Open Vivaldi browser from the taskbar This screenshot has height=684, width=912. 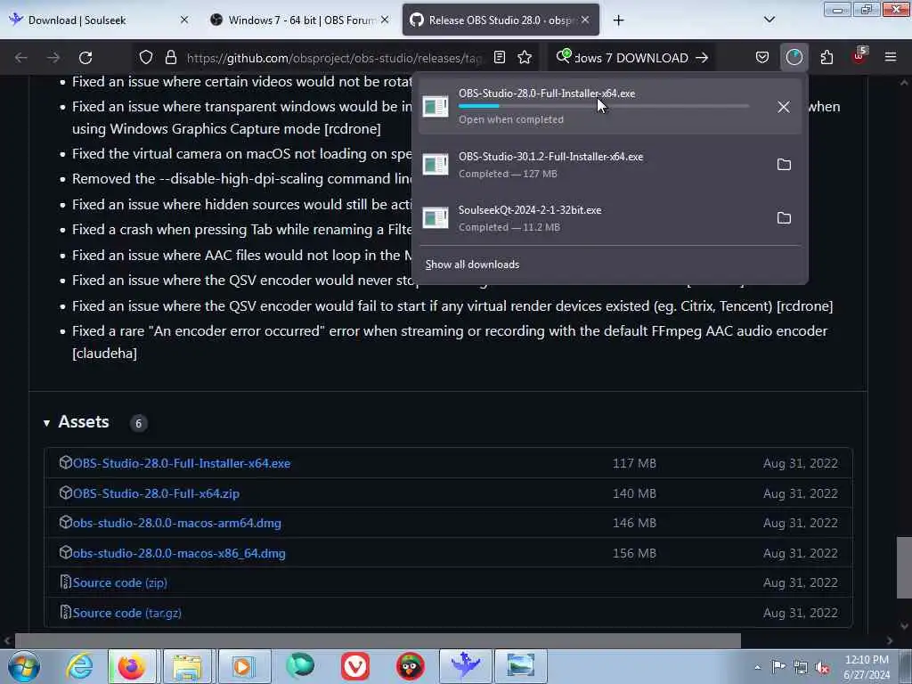pos(355,666)
